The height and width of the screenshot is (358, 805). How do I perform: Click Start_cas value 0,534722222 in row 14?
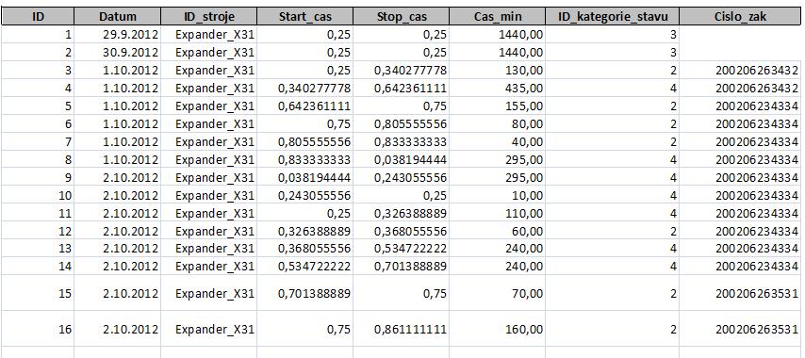click(305, 267)
